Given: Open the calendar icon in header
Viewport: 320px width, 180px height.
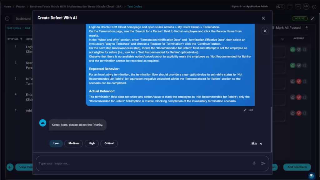Looking at the screenshot, I should tap(290, 7).
